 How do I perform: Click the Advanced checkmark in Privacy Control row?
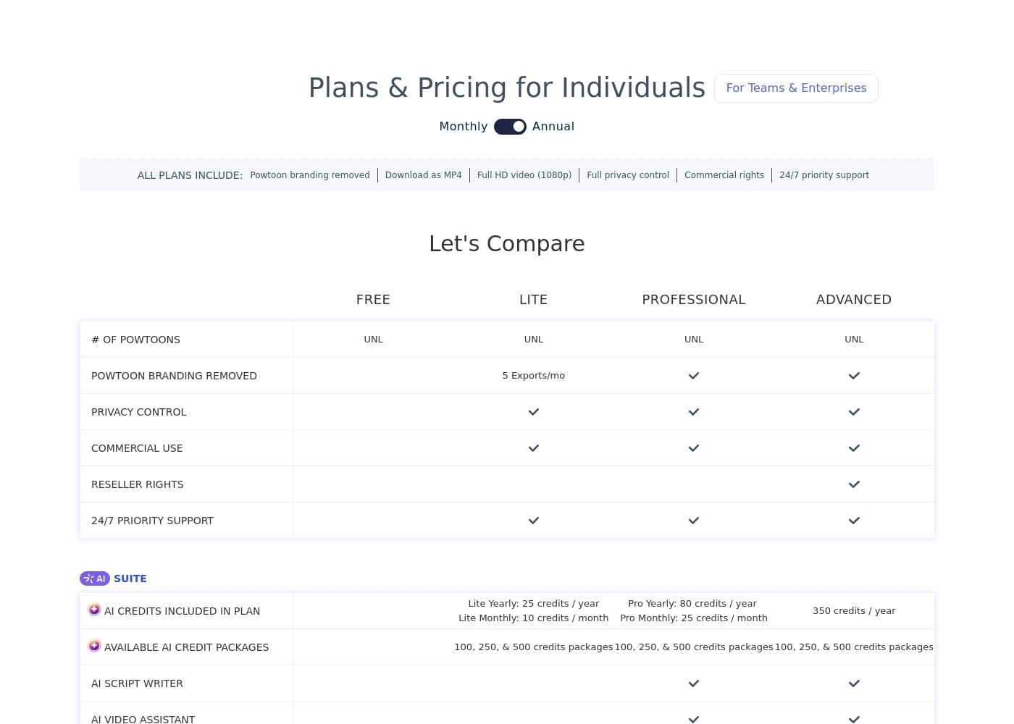click(x=854, y=412)
